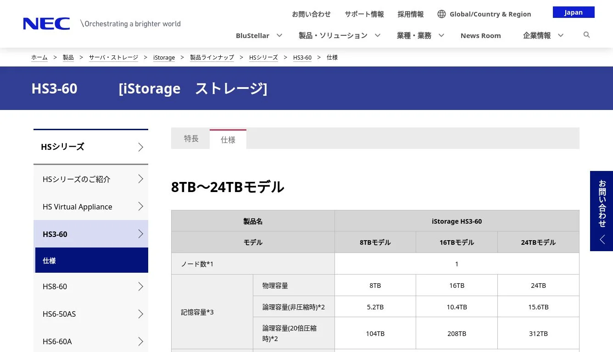Click the arrow beside HS Virtual Appliance
Viewport: 613px width, 352px height.
coord(141,206)
